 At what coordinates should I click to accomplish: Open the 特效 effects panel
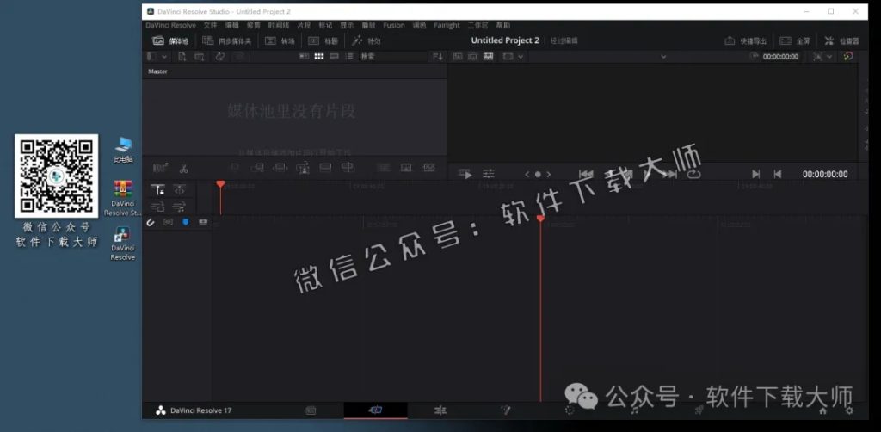point(367,41)
